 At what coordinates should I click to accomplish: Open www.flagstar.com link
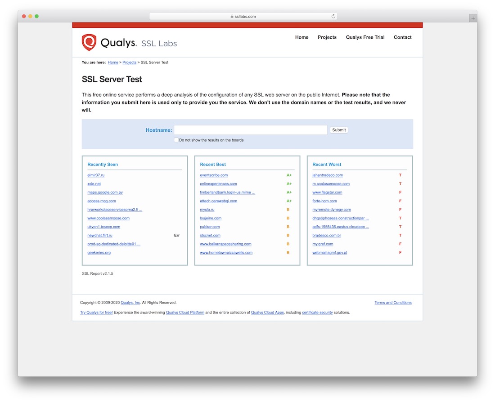[x=327, y=192]
